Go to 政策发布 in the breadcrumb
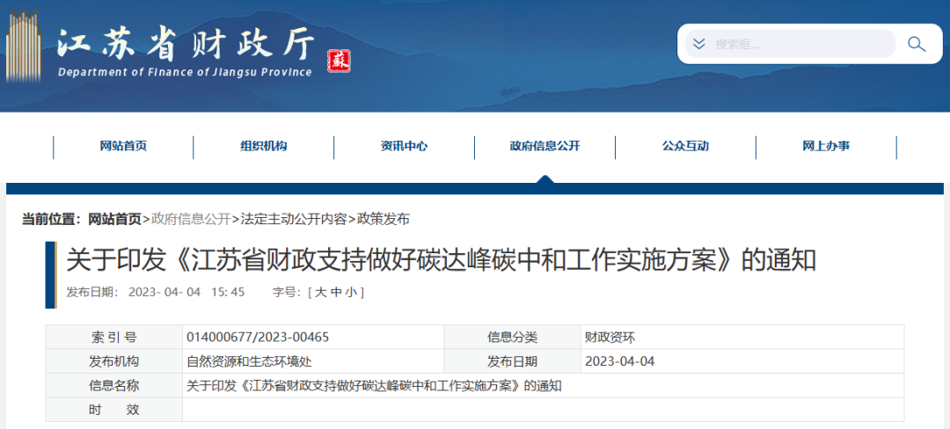 [x=383, y=219]
